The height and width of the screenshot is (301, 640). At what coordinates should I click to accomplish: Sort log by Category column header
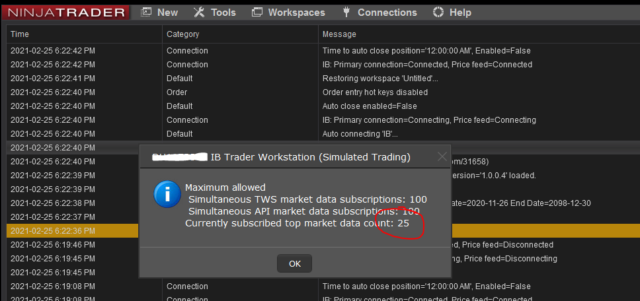pyautogui.click(x=182, y=34)
